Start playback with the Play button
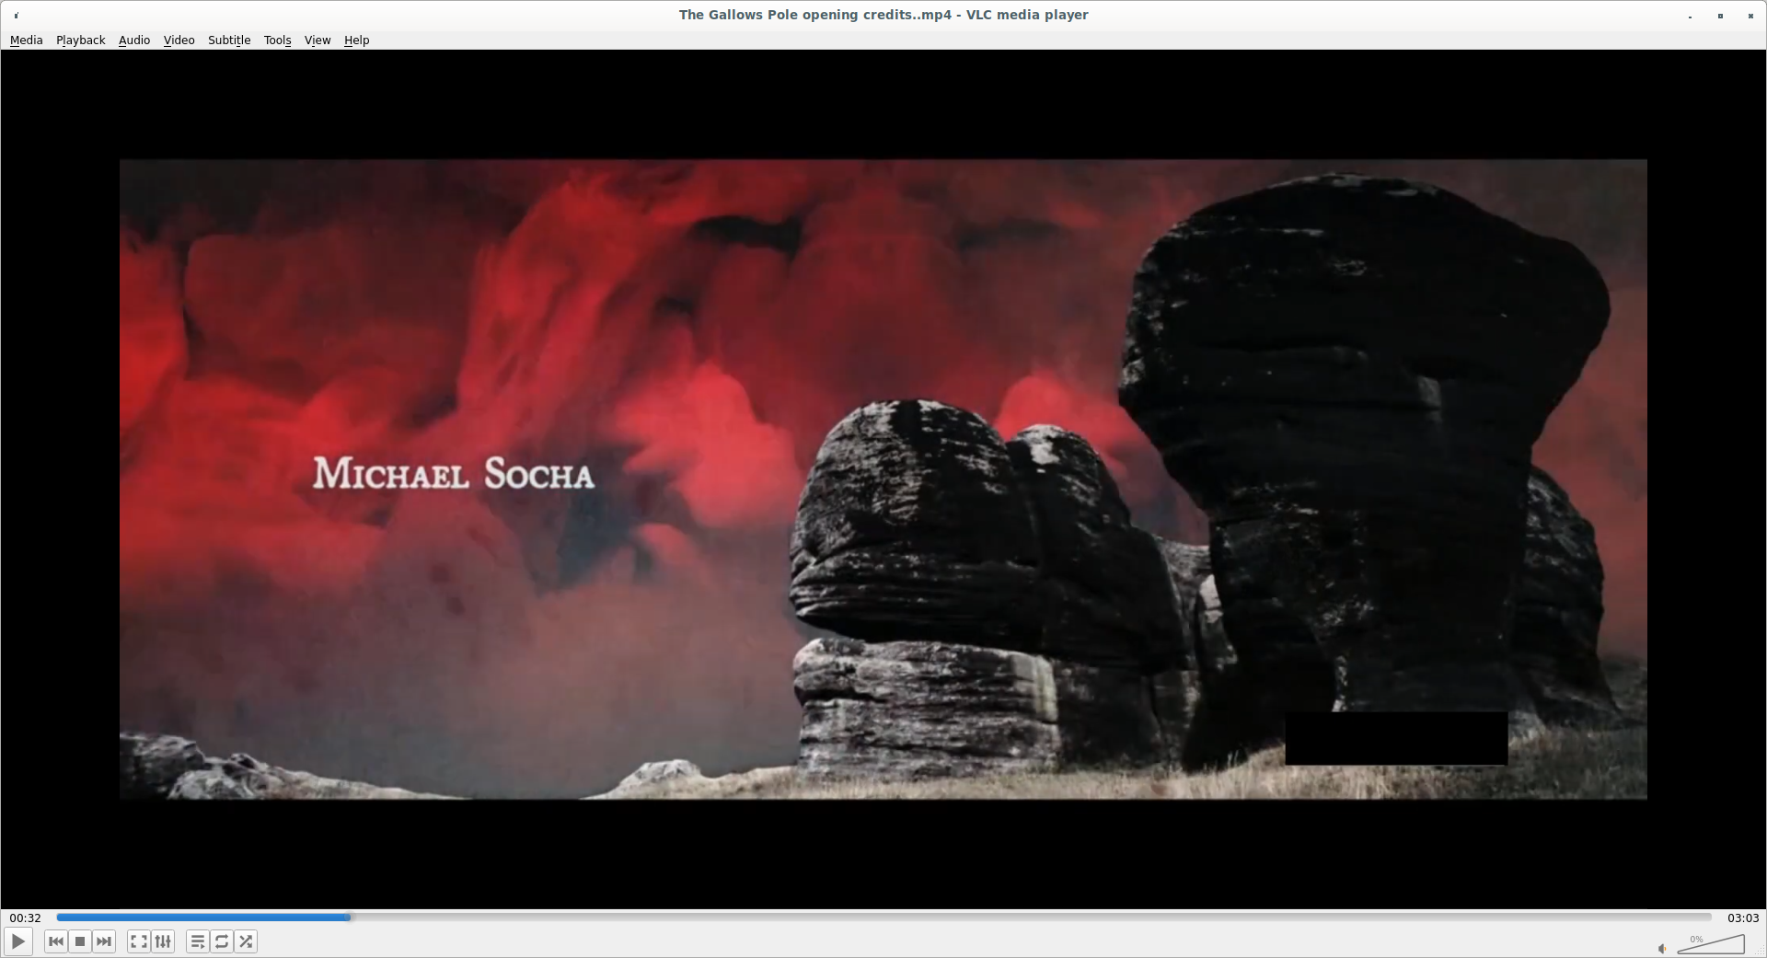This screenshot has height=958, width=1767. pos(18,941)
